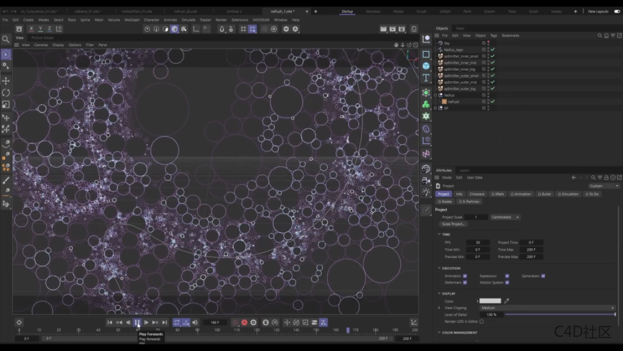Pause playback with the Play Forwards button
Viewport: 623px width, 351px height.
click(137, 322)
